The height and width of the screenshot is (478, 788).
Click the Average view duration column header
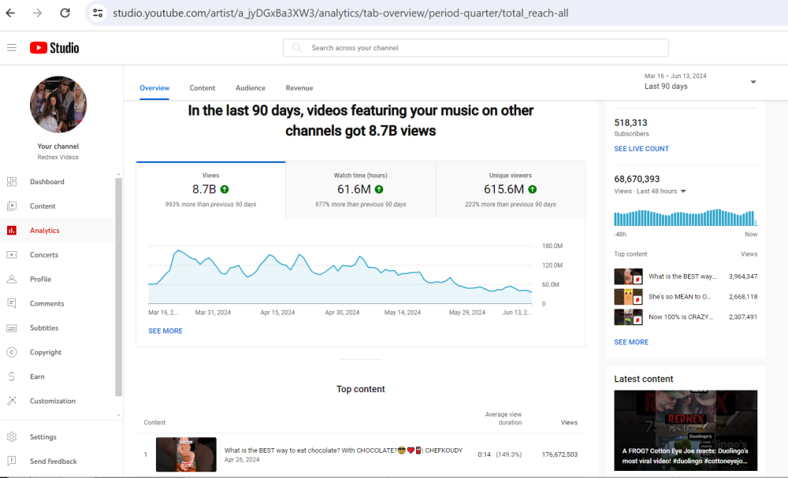pos(503,419)
